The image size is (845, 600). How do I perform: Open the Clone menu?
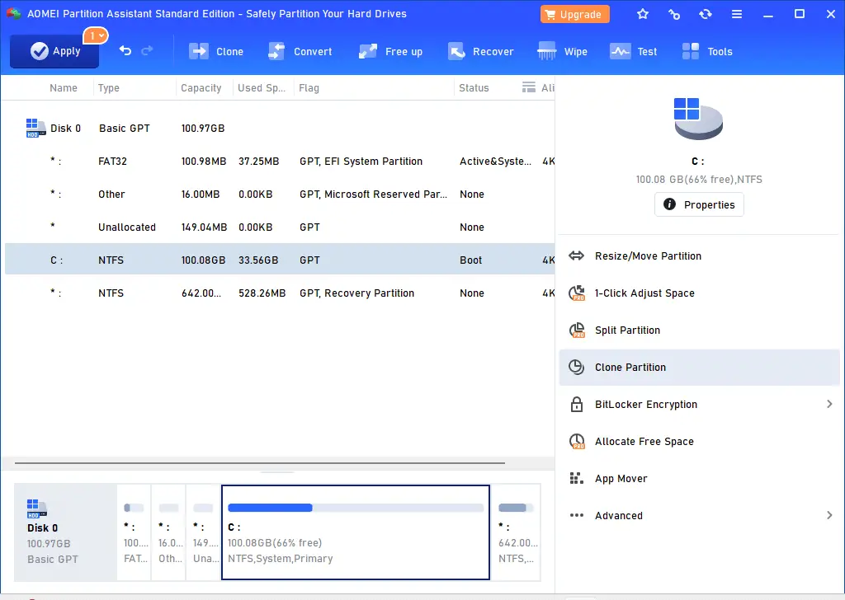pos(216,52)
